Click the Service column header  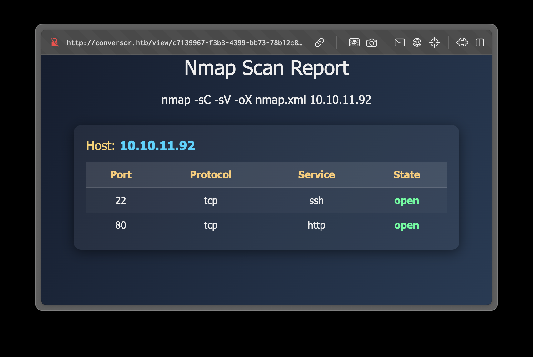coord(316,175)
